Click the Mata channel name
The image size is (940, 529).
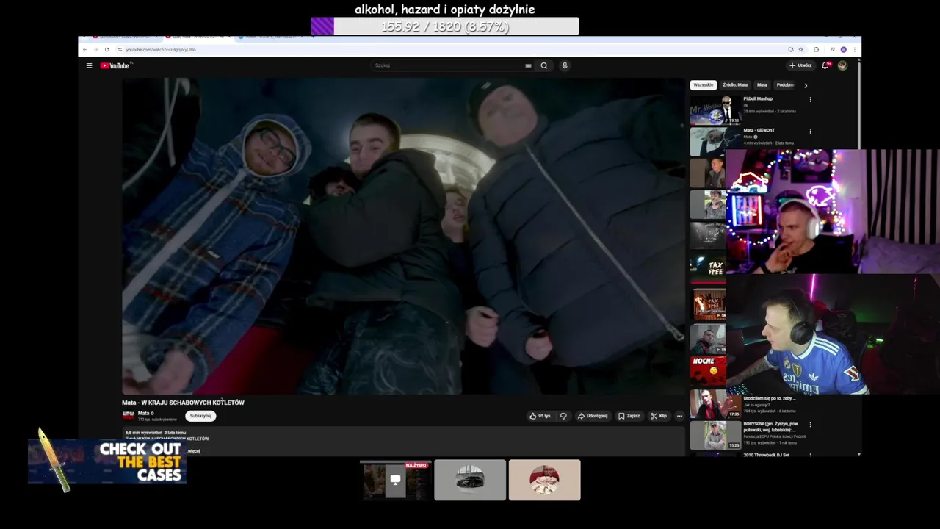(144, 413)
